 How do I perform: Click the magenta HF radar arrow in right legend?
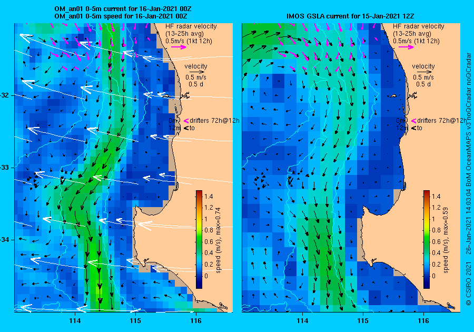(x=406, y=47)
